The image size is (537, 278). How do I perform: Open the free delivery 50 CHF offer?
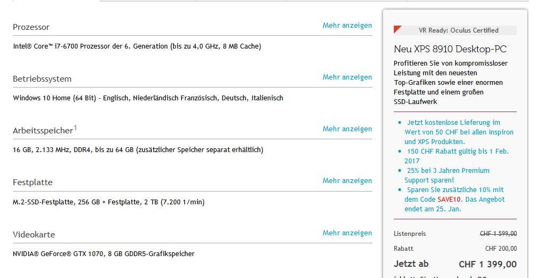458,132
